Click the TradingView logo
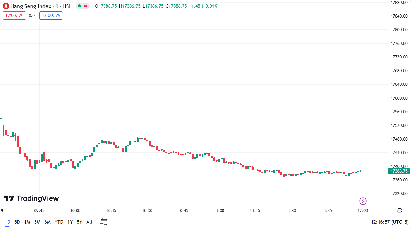 pos(31,198)
